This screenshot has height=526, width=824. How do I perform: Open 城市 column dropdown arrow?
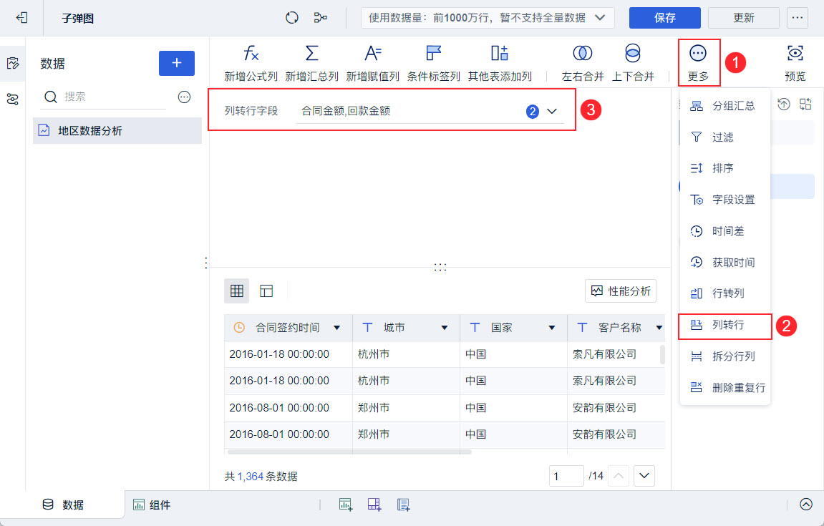tap(445, 328)
